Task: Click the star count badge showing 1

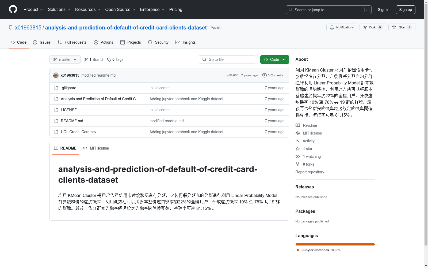Action: pos(409,27)
